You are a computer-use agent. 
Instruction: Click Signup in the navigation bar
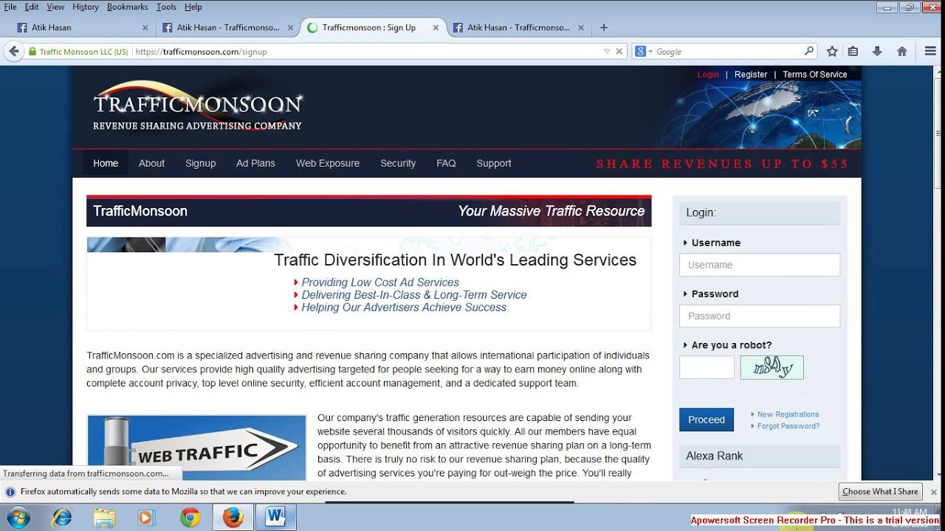pos(201,163)
